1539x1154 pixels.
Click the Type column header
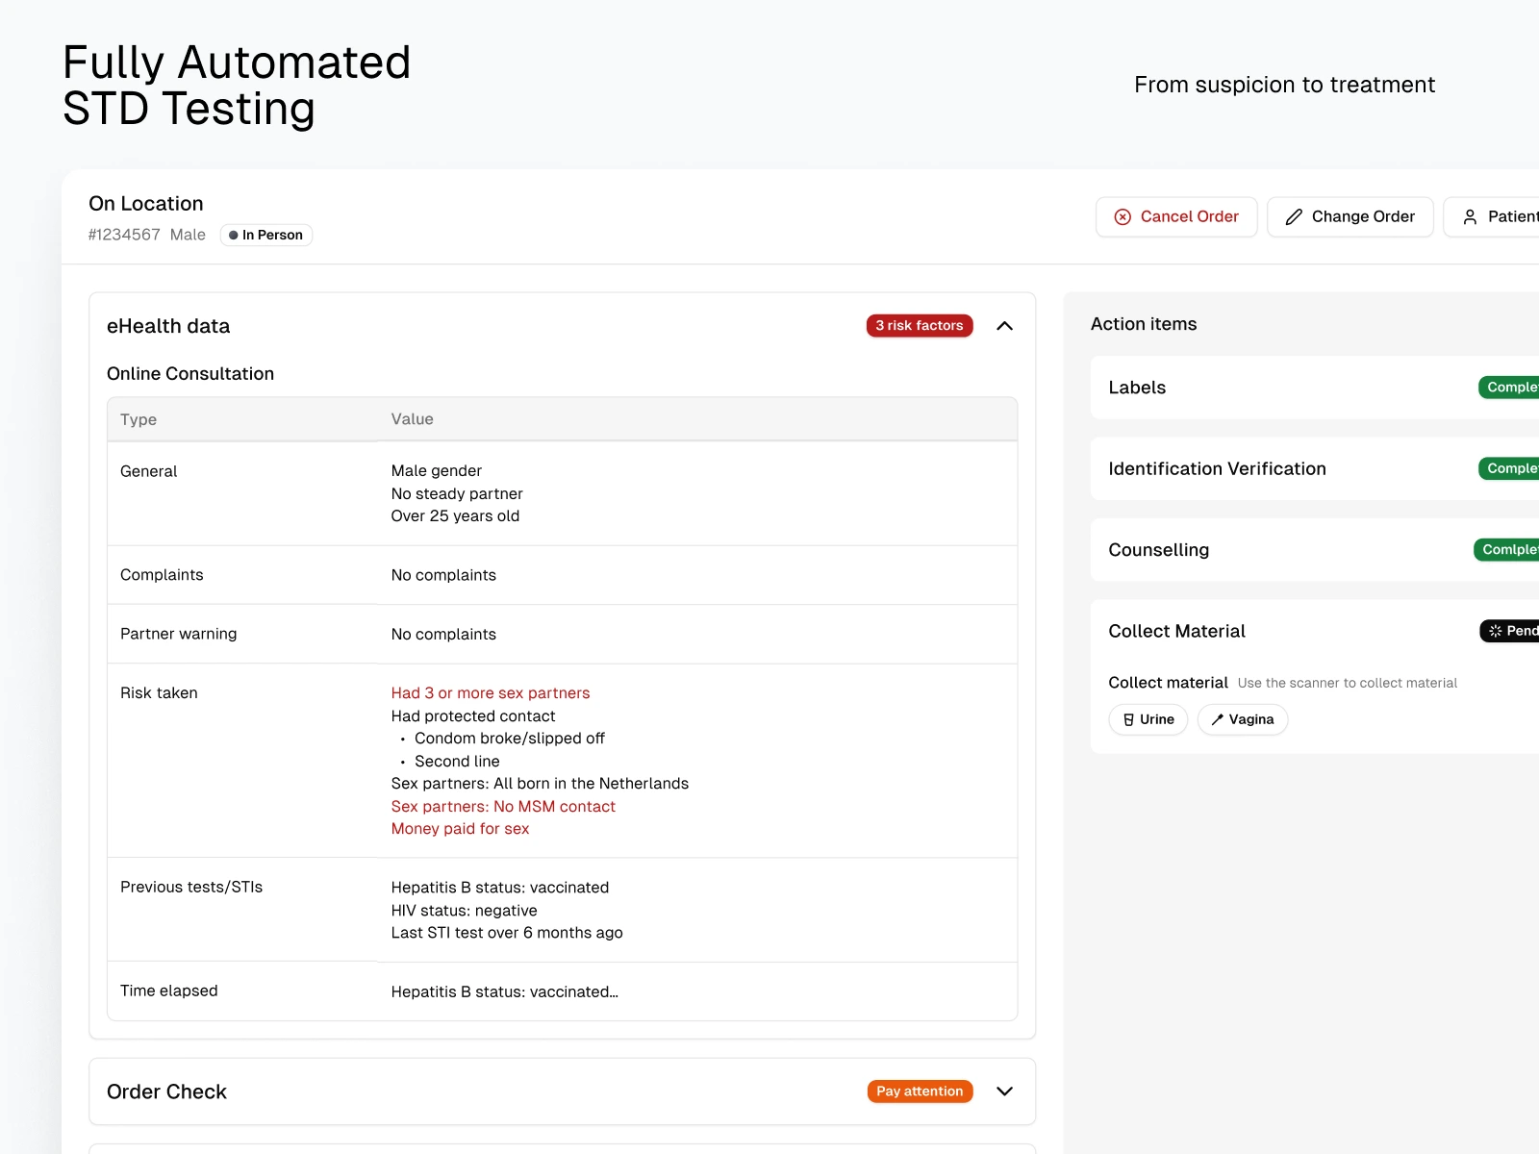point(139,419)
